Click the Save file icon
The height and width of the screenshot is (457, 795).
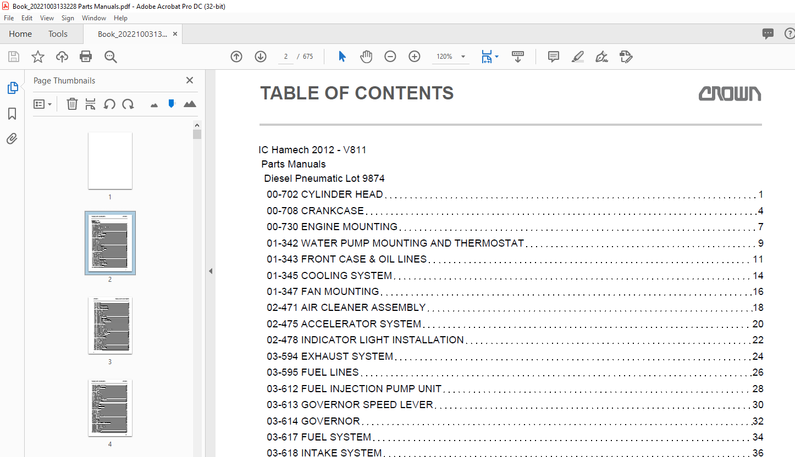(14, 57)
